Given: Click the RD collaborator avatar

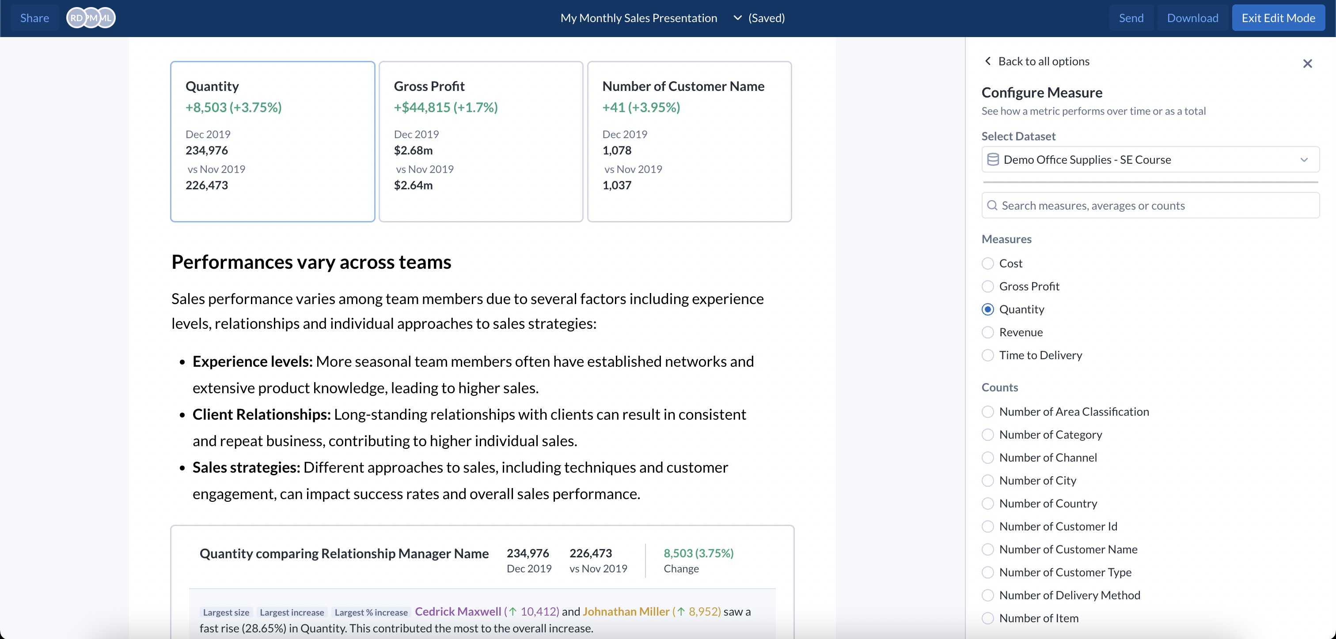Looking at the screenshot, I should [77, 18].
